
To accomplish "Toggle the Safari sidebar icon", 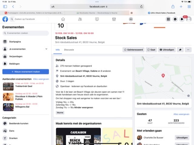I will pyautogui.click(x=5, y=7).
